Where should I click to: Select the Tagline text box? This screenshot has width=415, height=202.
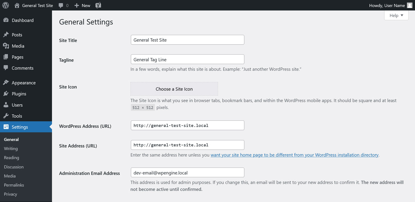pos(187,59)
